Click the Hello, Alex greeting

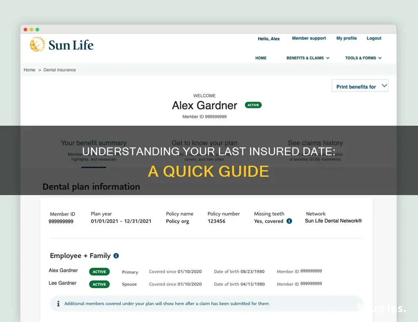(269, 39)
